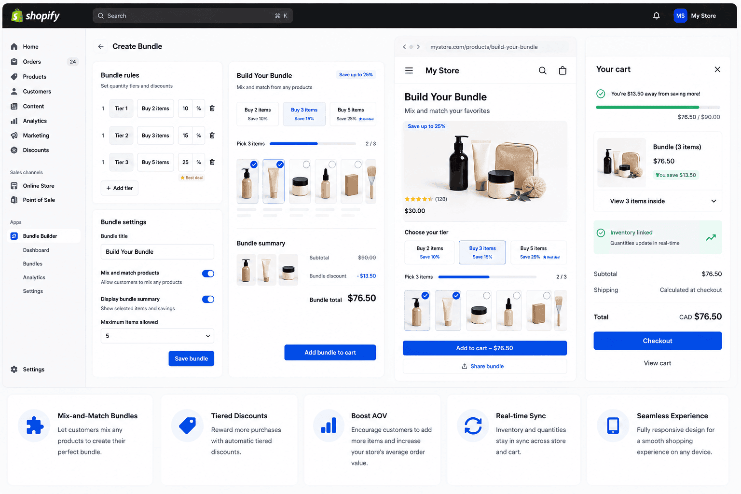Click the Boost AOV bar chart icon

click(x=329, y=425)
